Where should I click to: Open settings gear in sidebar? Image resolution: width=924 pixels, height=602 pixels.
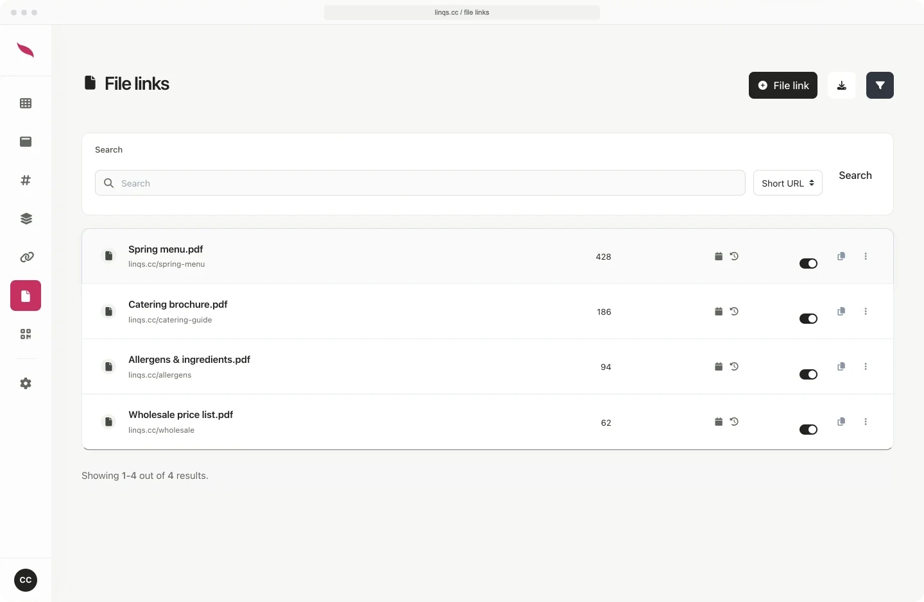click(x=26, y=383)
